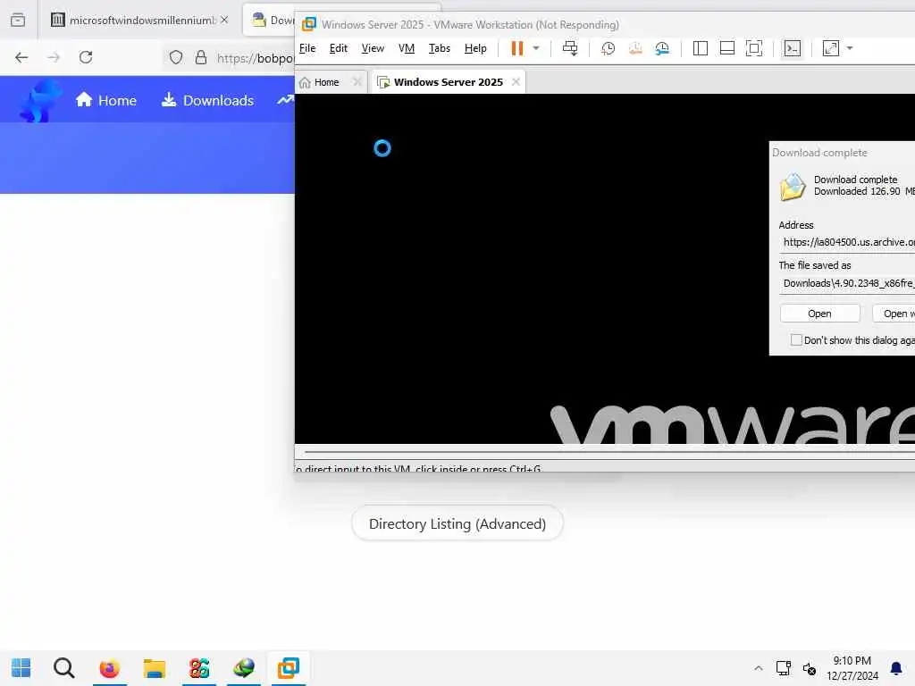This screenshot has width=915, height=686.
Task: Open the snapshot manager
Action: click(662, 48)
